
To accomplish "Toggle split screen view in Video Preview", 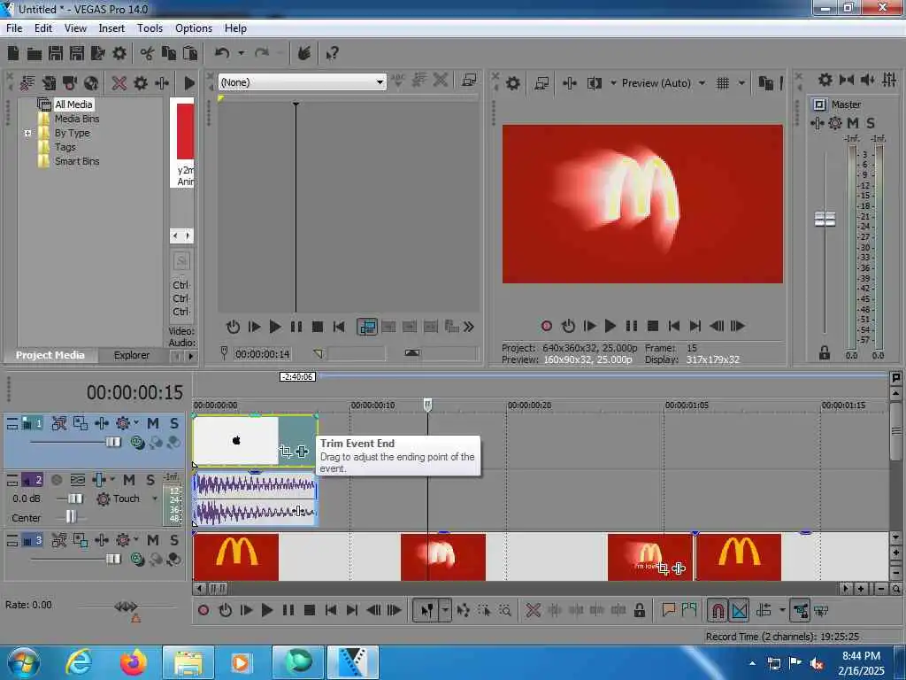I will 594,83.
